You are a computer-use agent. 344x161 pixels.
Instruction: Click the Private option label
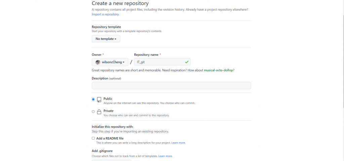(x=109, y=111)
